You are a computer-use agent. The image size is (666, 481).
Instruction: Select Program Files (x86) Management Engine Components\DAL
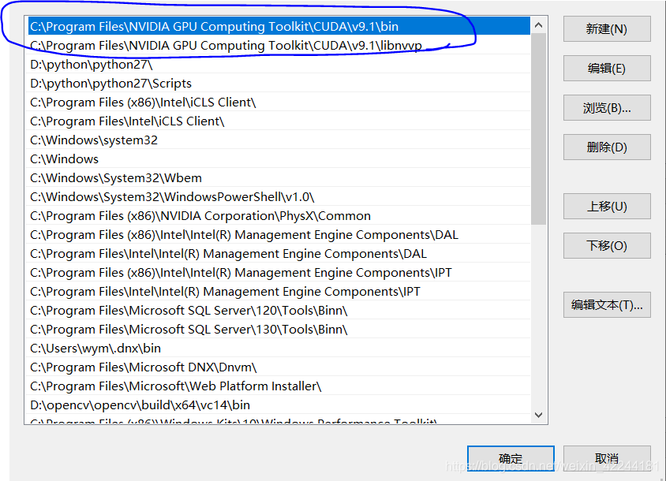pos(279,234)
